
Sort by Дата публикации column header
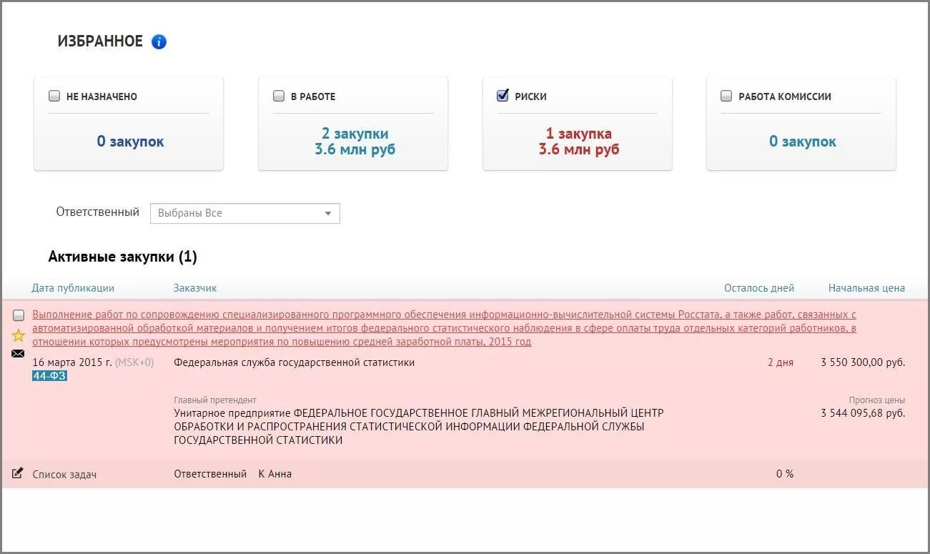[x=73, y=288]
